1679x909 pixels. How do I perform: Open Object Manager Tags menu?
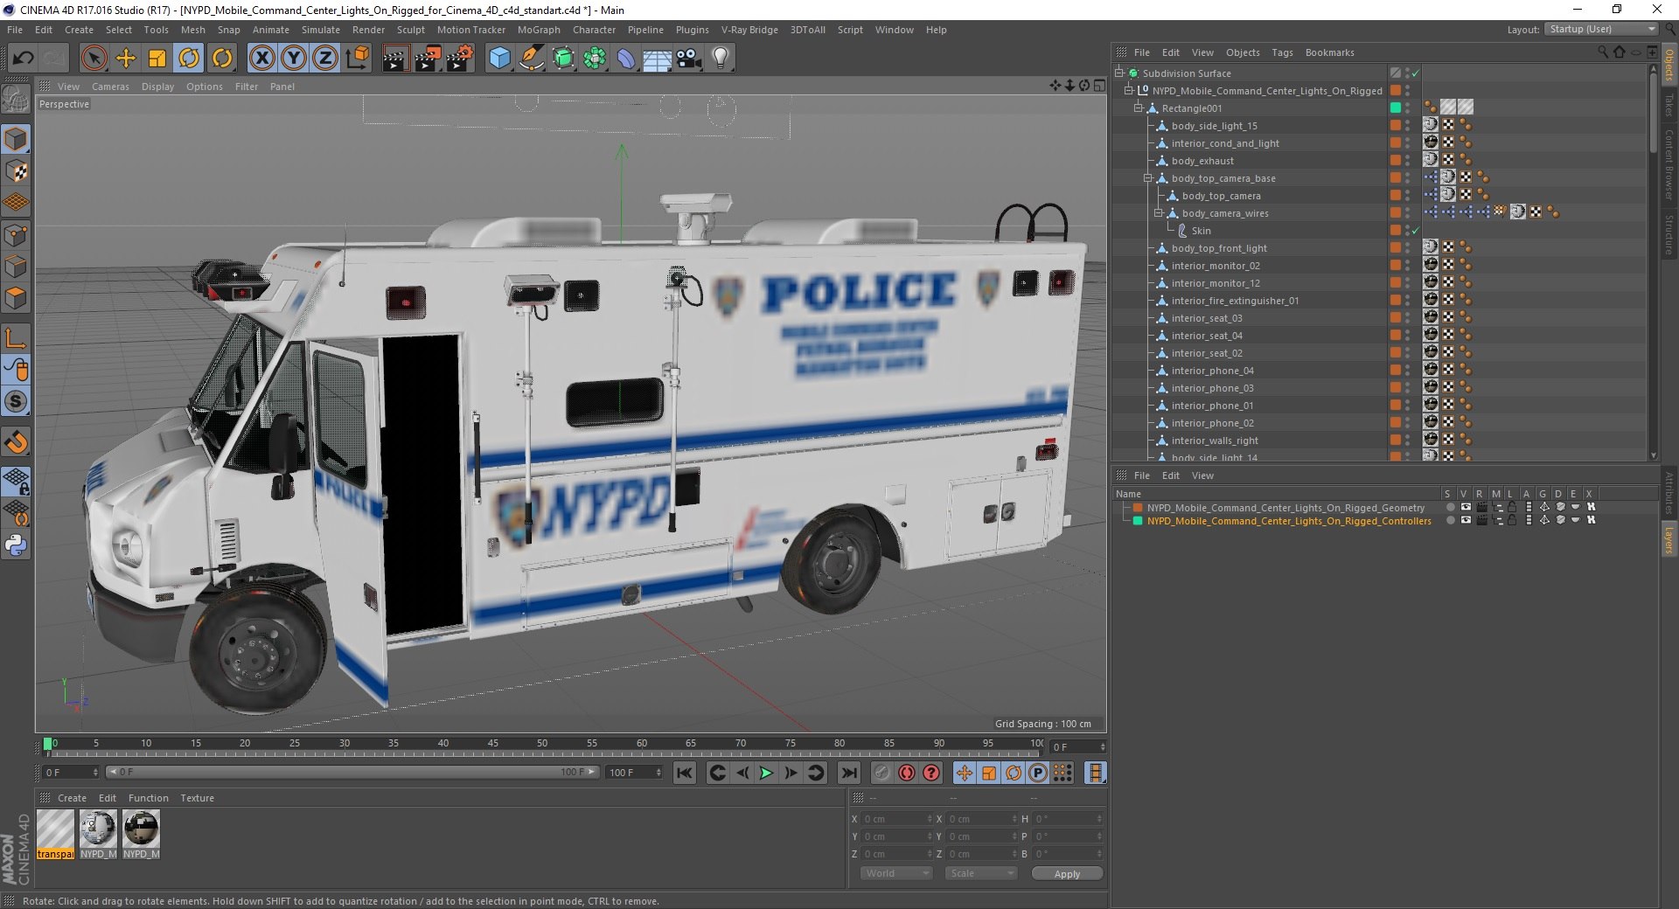click(1282, 52)
